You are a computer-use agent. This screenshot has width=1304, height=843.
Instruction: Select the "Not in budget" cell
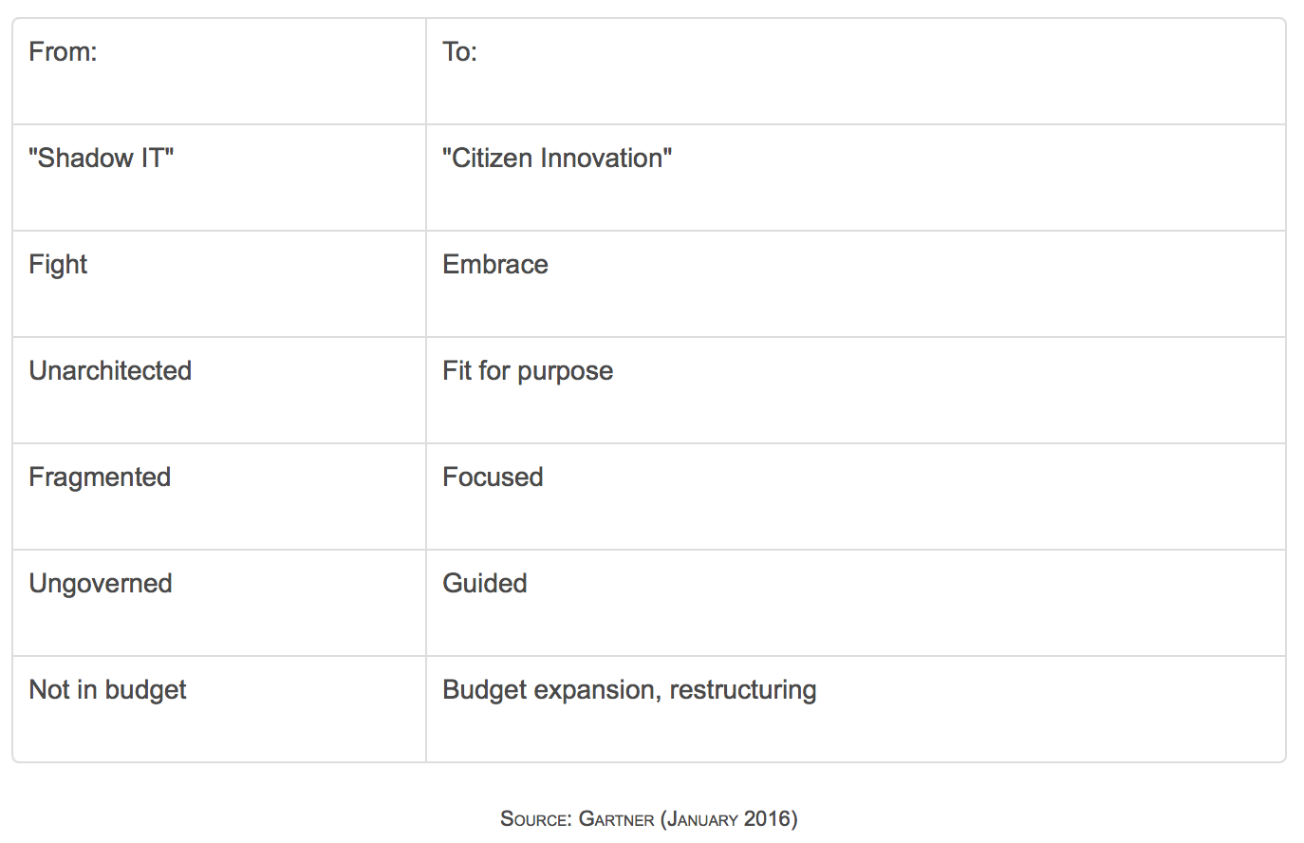(x=107, y=690)
